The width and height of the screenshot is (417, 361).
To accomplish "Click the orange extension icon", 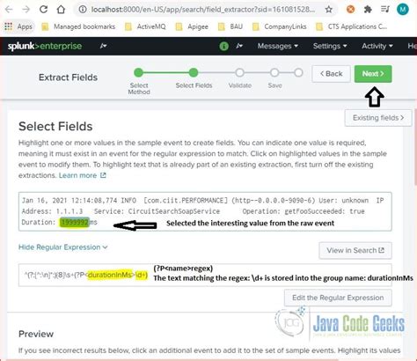I will click(x=350, y=10).
